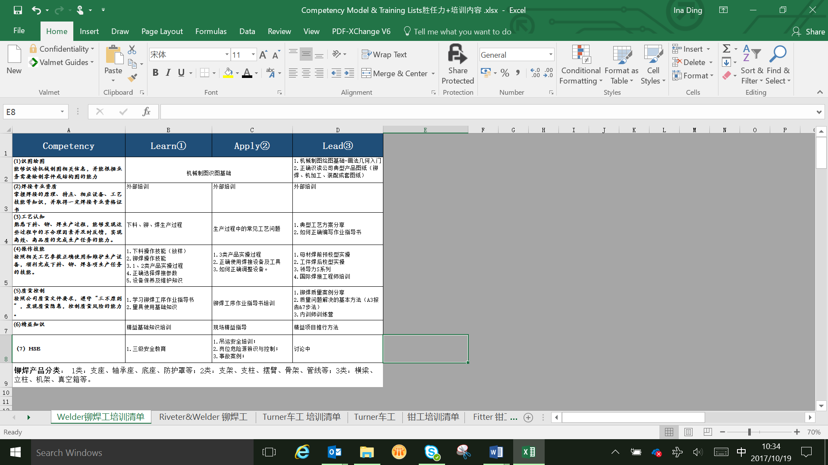This screenshot has height=465, width=828.
Task: Click the Undo arrow icon
Action: (x=36, y=10)
